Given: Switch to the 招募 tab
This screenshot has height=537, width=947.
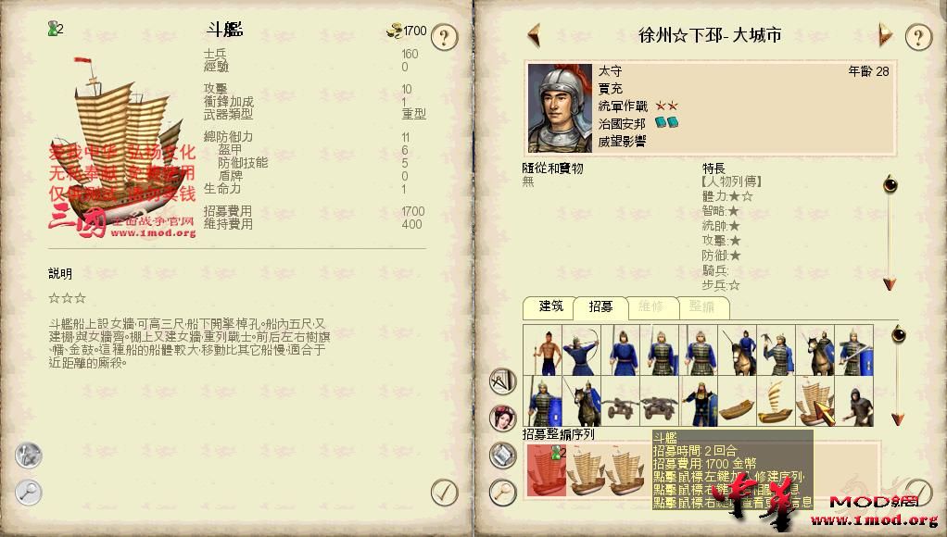Looking at the screenshot, I should (600, 307).
